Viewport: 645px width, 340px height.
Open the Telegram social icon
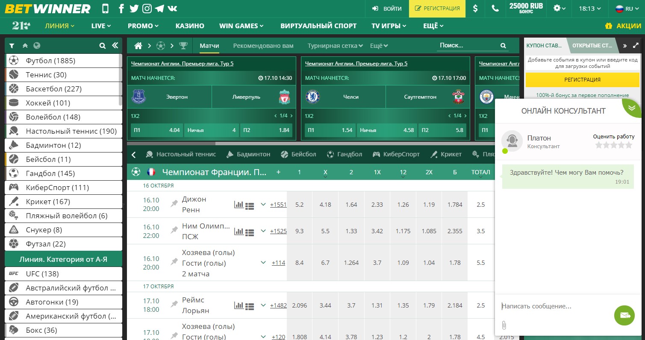[159, 9]
